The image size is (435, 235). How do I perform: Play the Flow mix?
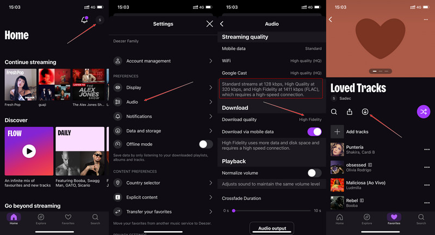pos(29,151)
